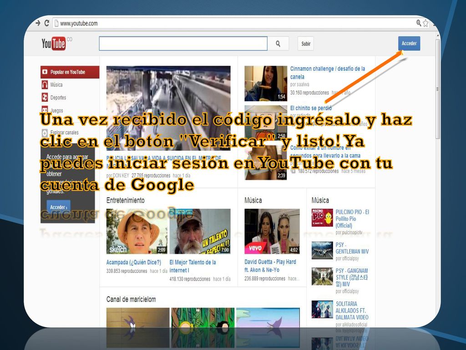Bookmark page with the star icon
466x350 pixels.
pos(425,23)
